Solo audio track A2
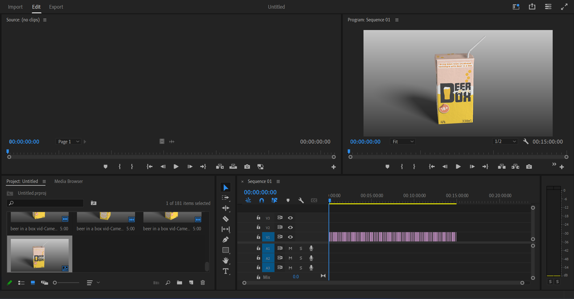Screen dimensions: 574x299 click(x=301, y=258)
